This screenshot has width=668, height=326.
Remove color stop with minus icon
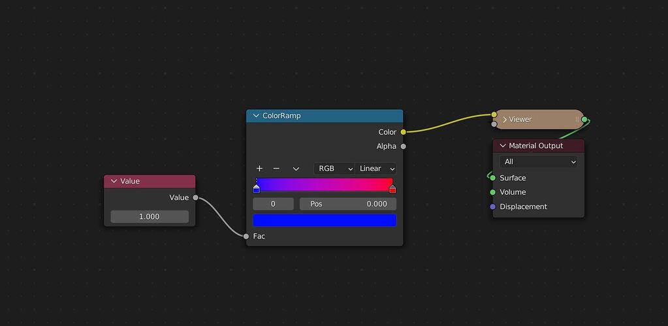pos(276,169)
